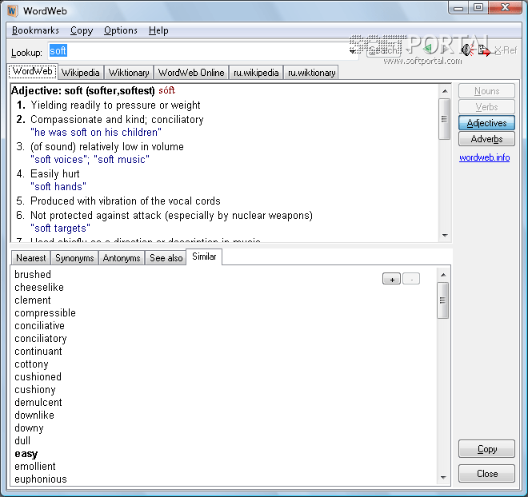Viewport: 528px width, 497px height.
Task: Select the See also tab
Action: click(x=166, y=258)
